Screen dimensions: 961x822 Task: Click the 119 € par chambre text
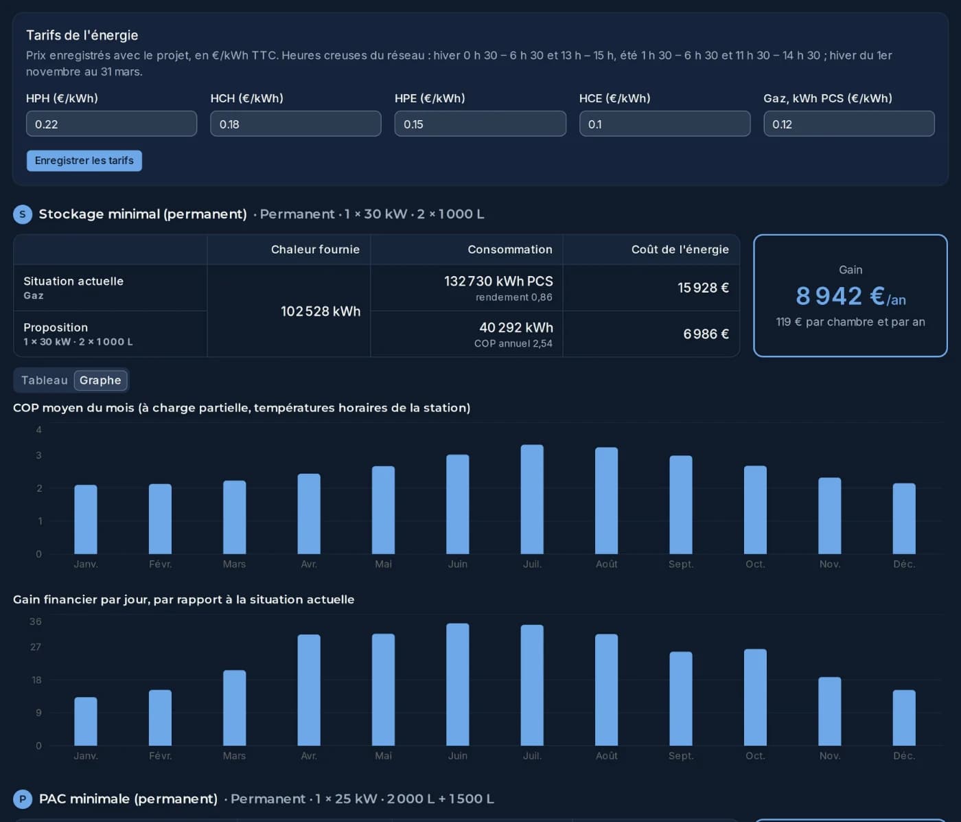point(850,322)
